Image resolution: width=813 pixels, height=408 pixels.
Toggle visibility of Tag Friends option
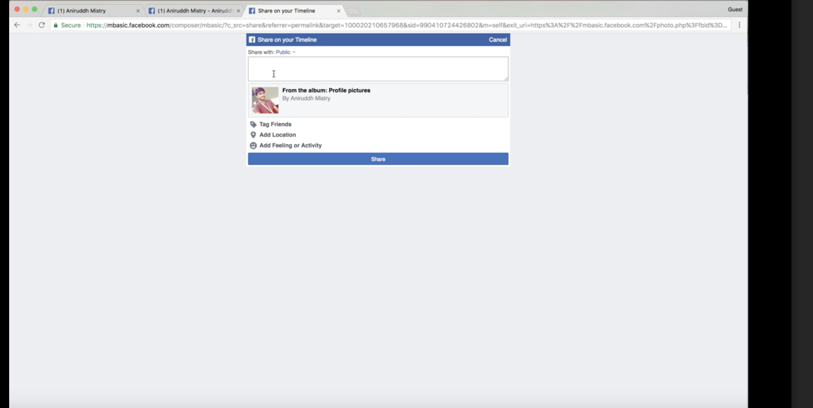click(x=275, y=124)
